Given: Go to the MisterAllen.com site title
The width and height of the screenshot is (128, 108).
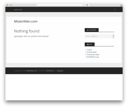Looking at the screenshot, I should click(x=26, y=21).
